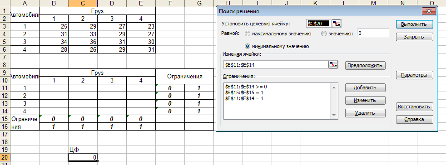The height and width of the screenshot is (165, 446).
Task: Click the Предположить button
Action: click(x=365, y=65)
